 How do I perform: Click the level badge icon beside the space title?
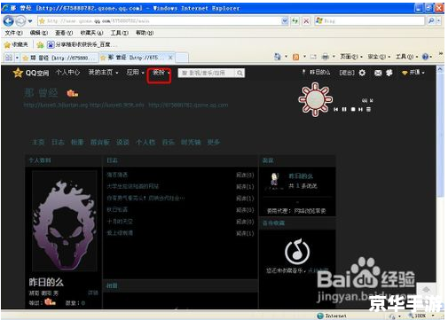(73, 93)
